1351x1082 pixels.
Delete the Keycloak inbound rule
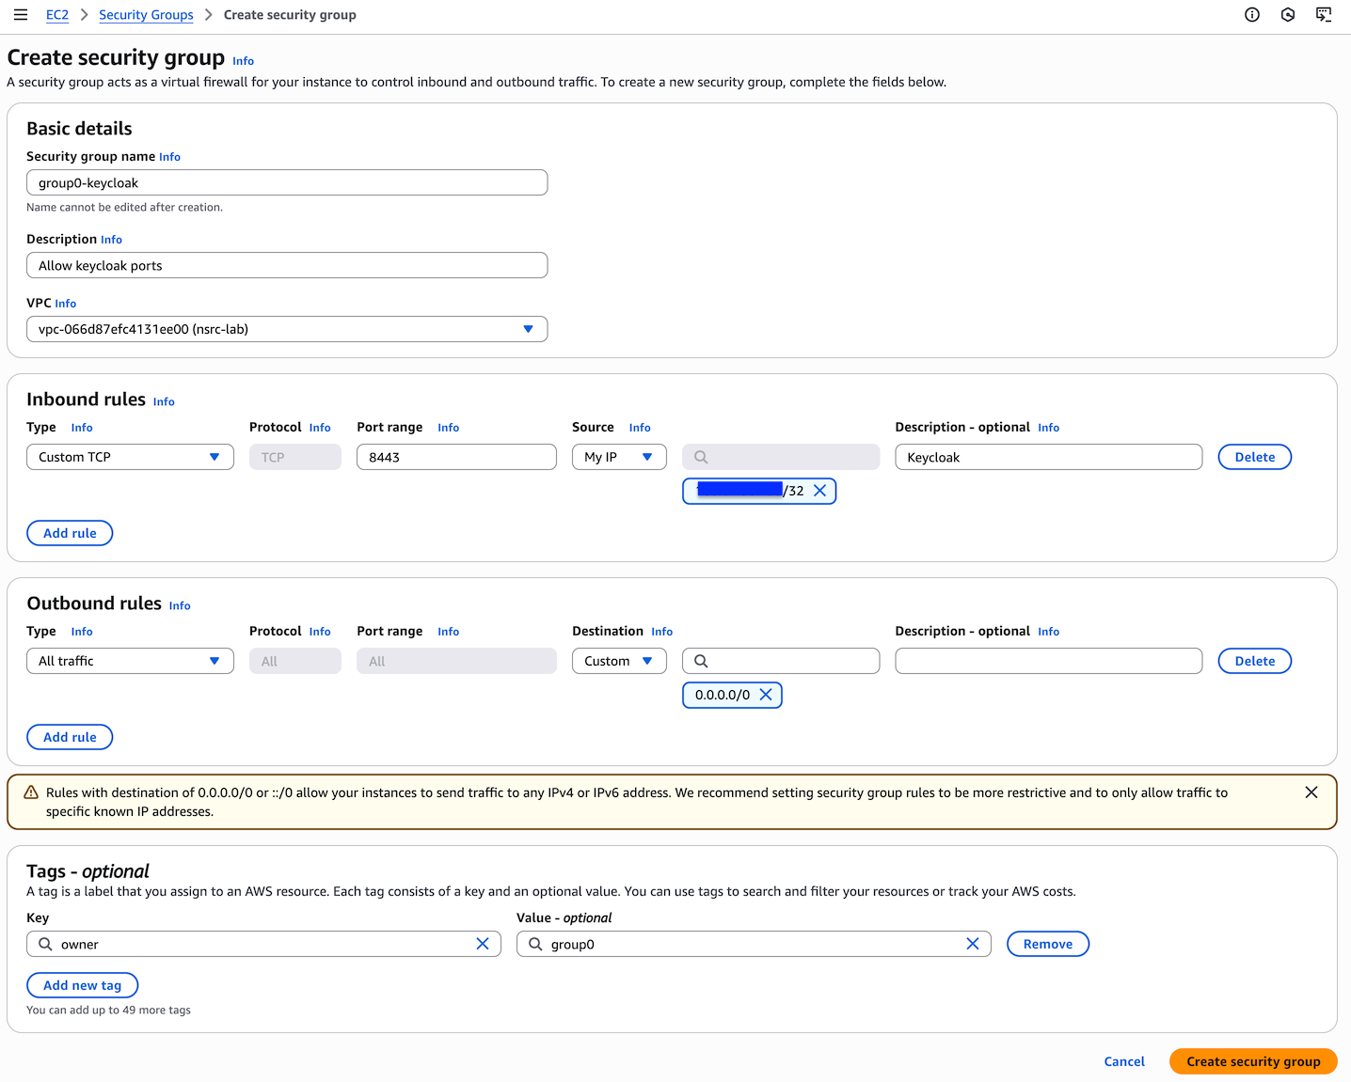pos(1254,457)
